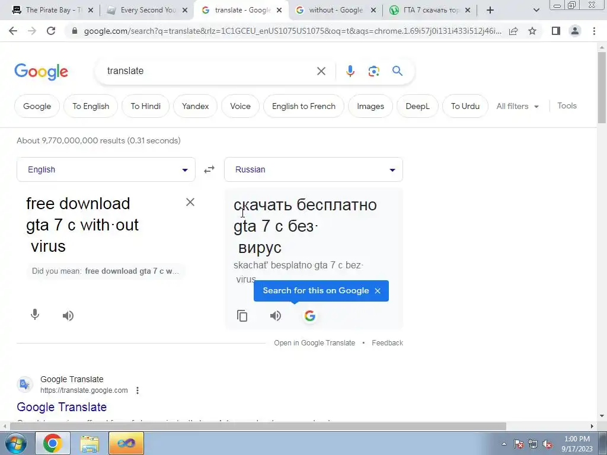Select the Google filter chip
The image size is (607, 455).
[x=37, y=106]
